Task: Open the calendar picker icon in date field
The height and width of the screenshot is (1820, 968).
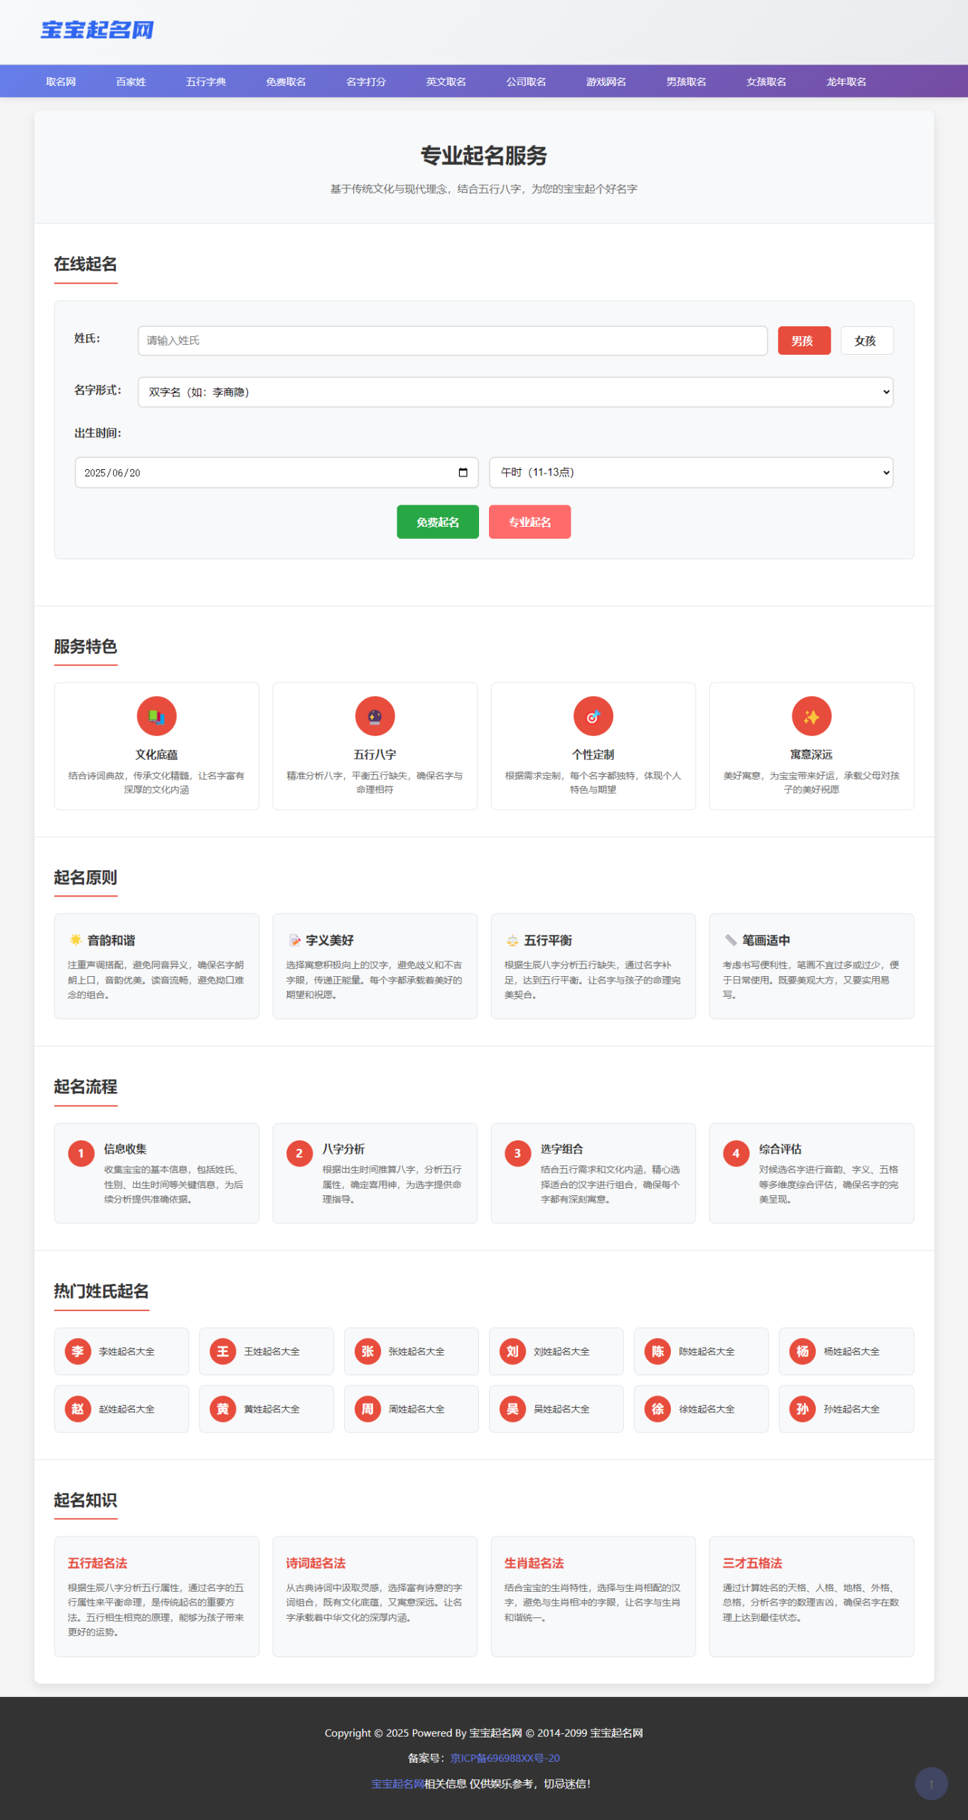Action: pos(463,473)
